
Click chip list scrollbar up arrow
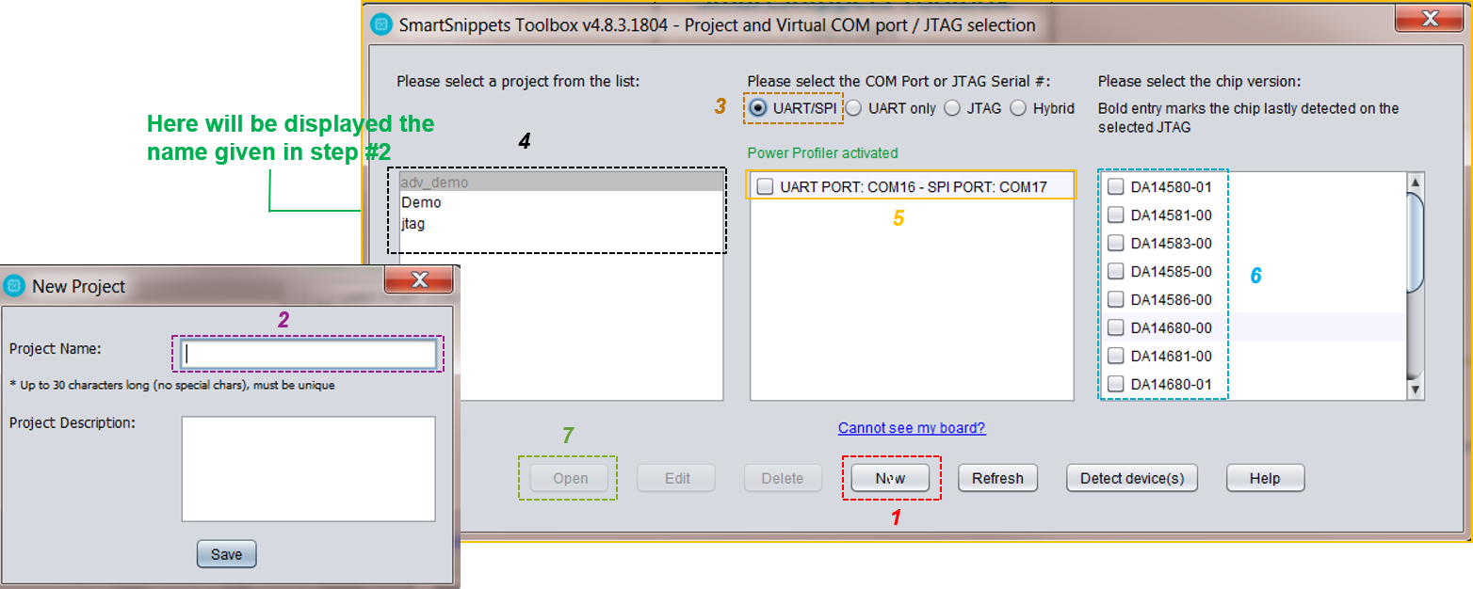(1415, 182)
